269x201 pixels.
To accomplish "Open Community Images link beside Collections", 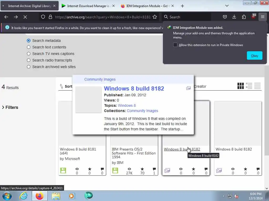I will [142, 111].
